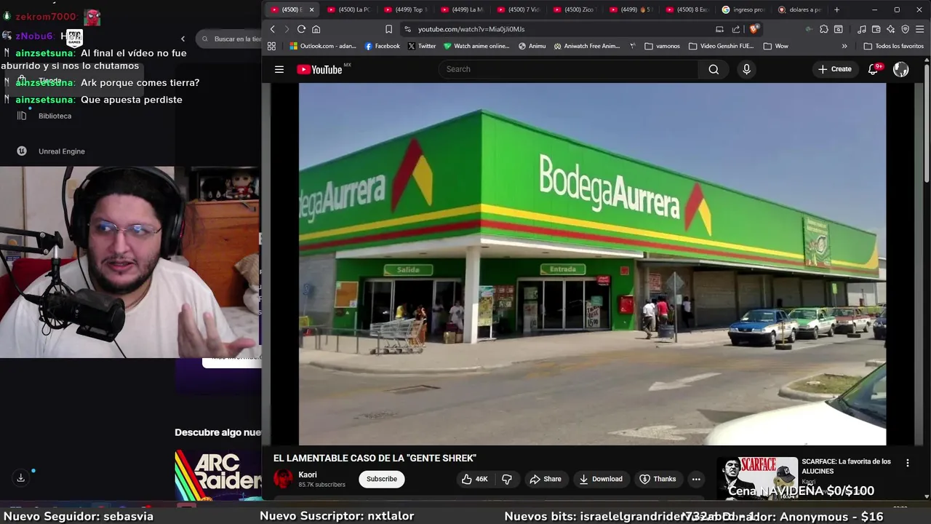Viewport: 931px width, 524px height.
Task: Start voice search with the microphone icon
Action: point(746,69)
